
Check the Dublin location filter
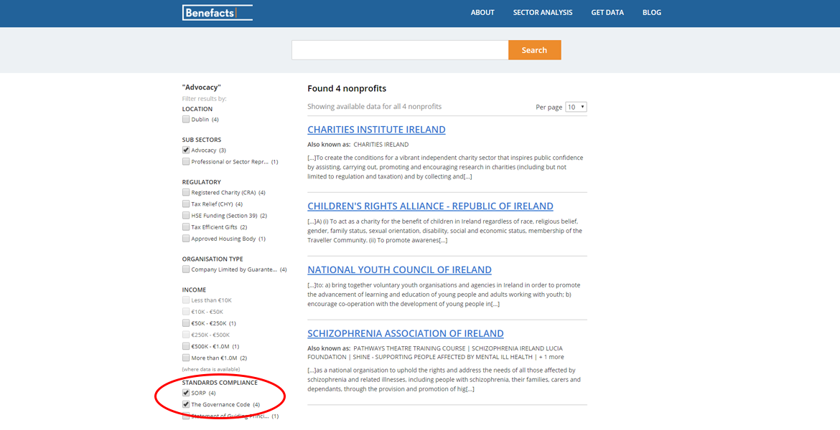pyautogui.click(x=186, y=120)
